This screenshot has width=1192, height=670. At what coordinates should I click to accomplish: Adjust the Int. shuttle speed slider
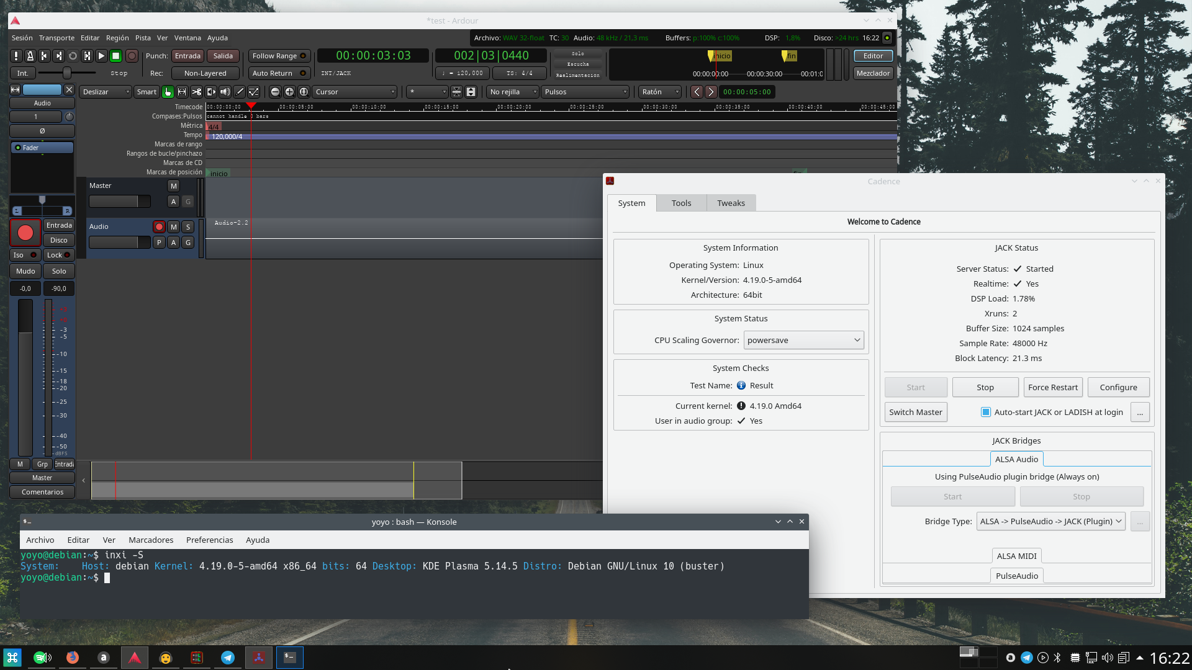click(67, 73)
